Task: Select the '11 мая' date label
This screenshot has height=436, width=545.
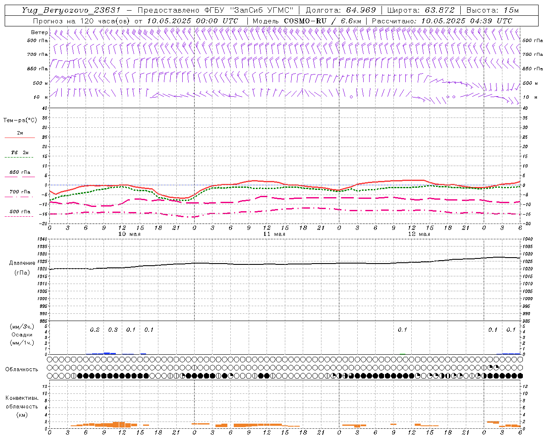Action: [274, 234]
